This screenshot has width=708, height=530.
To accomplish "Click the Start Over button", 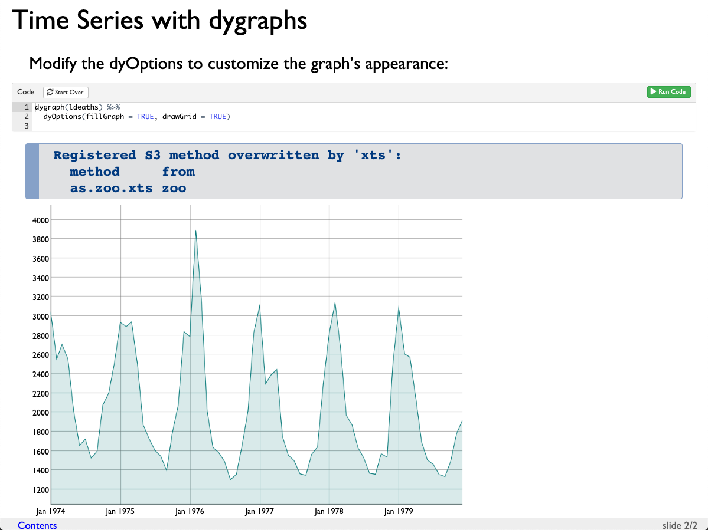I will (x=66, y=93).
